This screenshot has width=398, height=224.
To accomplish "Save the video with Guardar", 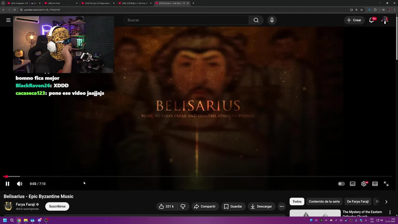I will tap(233, 206).
